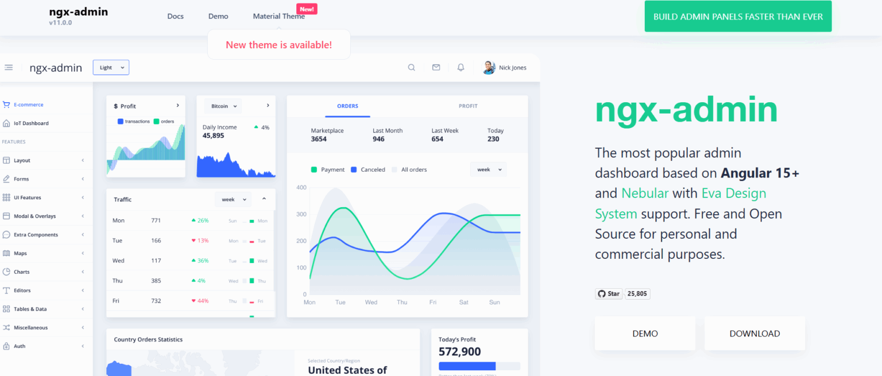Click the search magnifier icon

tap(411, 67)
